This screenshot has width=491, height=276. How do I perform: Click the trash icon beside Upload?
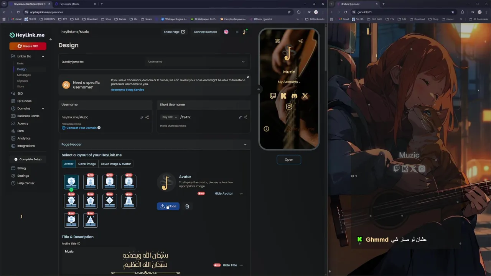click(x=187, y=206)
